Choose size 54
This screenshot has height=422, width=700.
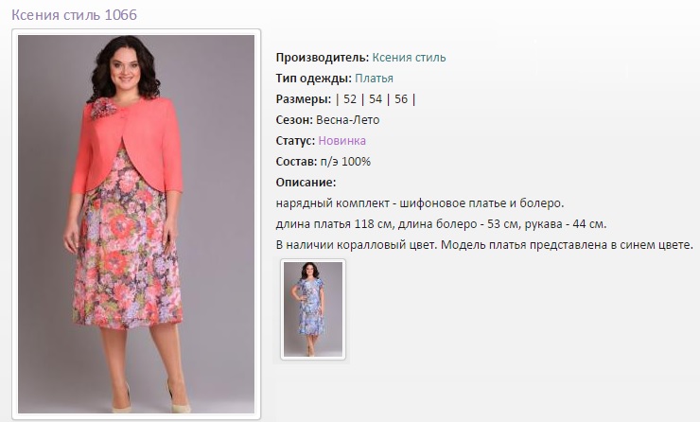point(376,99)
